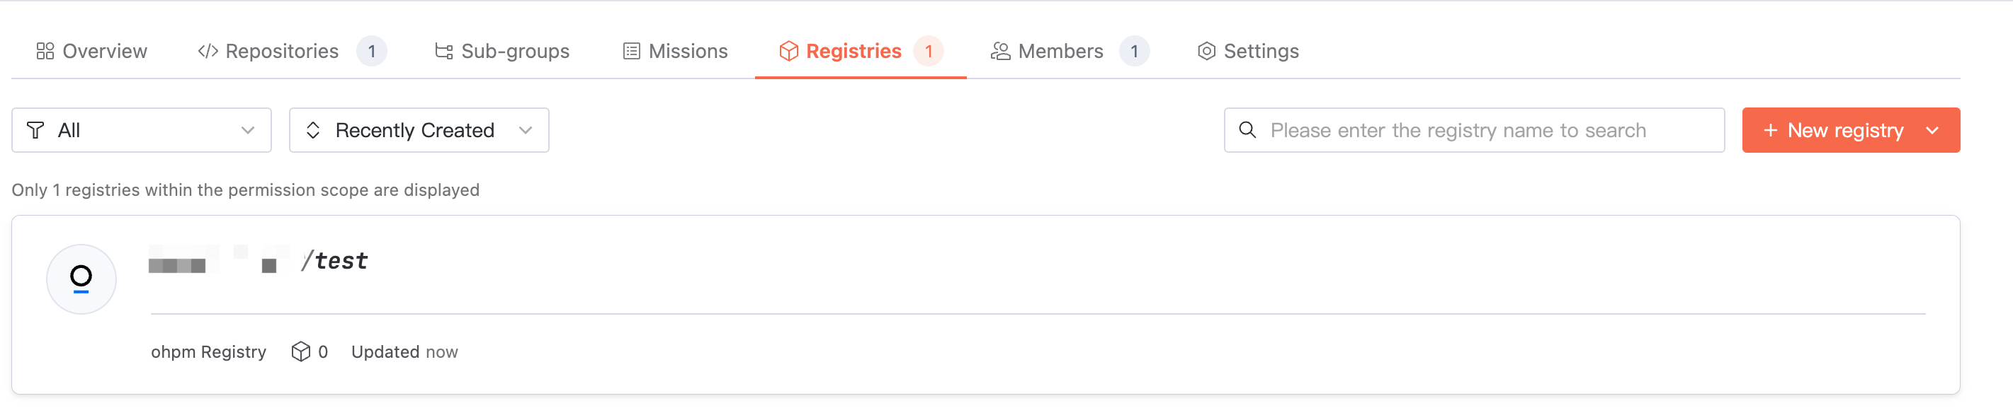Image resolution: width=2013 pixels, height=420 pixels.
Task: Click the Sub-groups folder tree icon
Action: coord(444,52)
